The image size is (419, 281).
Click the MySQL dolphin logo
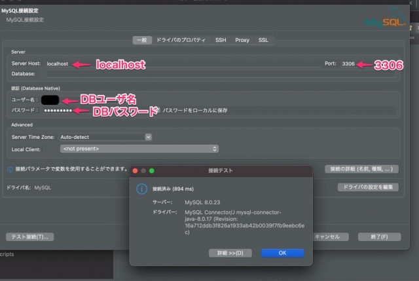point(385,18)
